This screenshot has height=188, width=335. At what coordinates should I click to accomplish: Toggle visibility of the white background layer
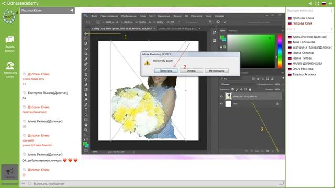[221, 104]
